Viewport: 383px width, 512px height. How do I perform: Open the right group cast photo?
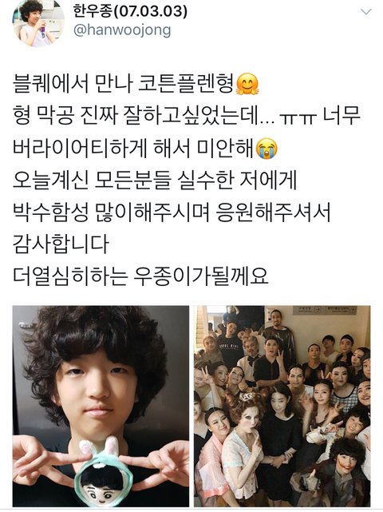pyautogui.click(x=282, y=406)
